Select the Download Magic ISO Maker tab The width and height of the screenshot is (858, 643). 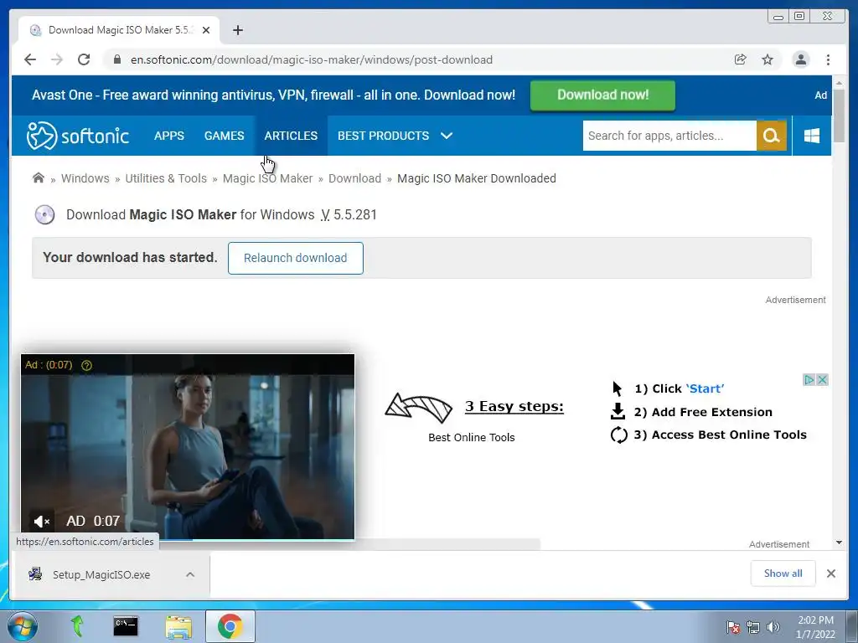[119, 30]
